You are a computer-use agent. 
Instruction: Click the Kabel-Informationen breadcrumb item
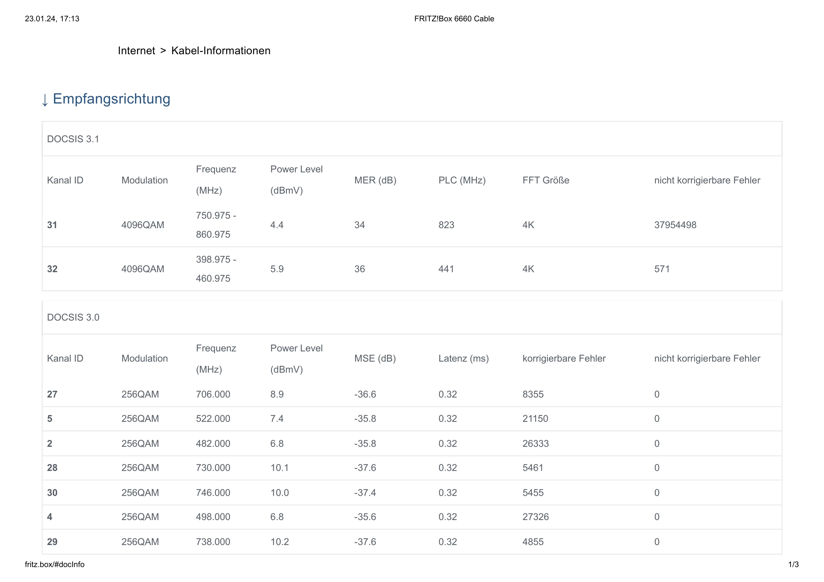pos(221,51)
